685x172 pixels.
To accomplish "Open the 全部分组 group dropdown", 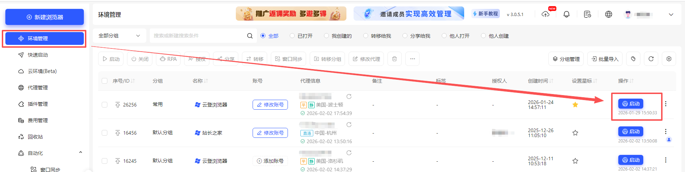I will point(119,36).
